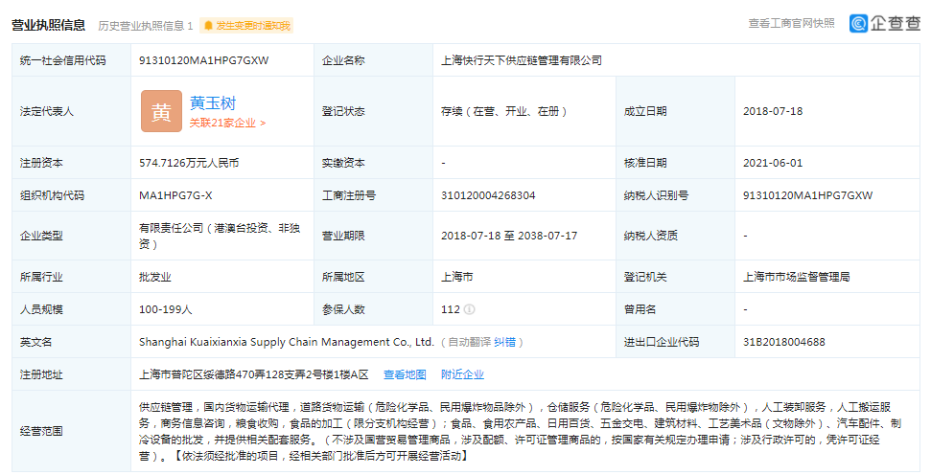This screenshot has width=931, height=475.
Task: Click insured count 112
Action: coord(451,309)
